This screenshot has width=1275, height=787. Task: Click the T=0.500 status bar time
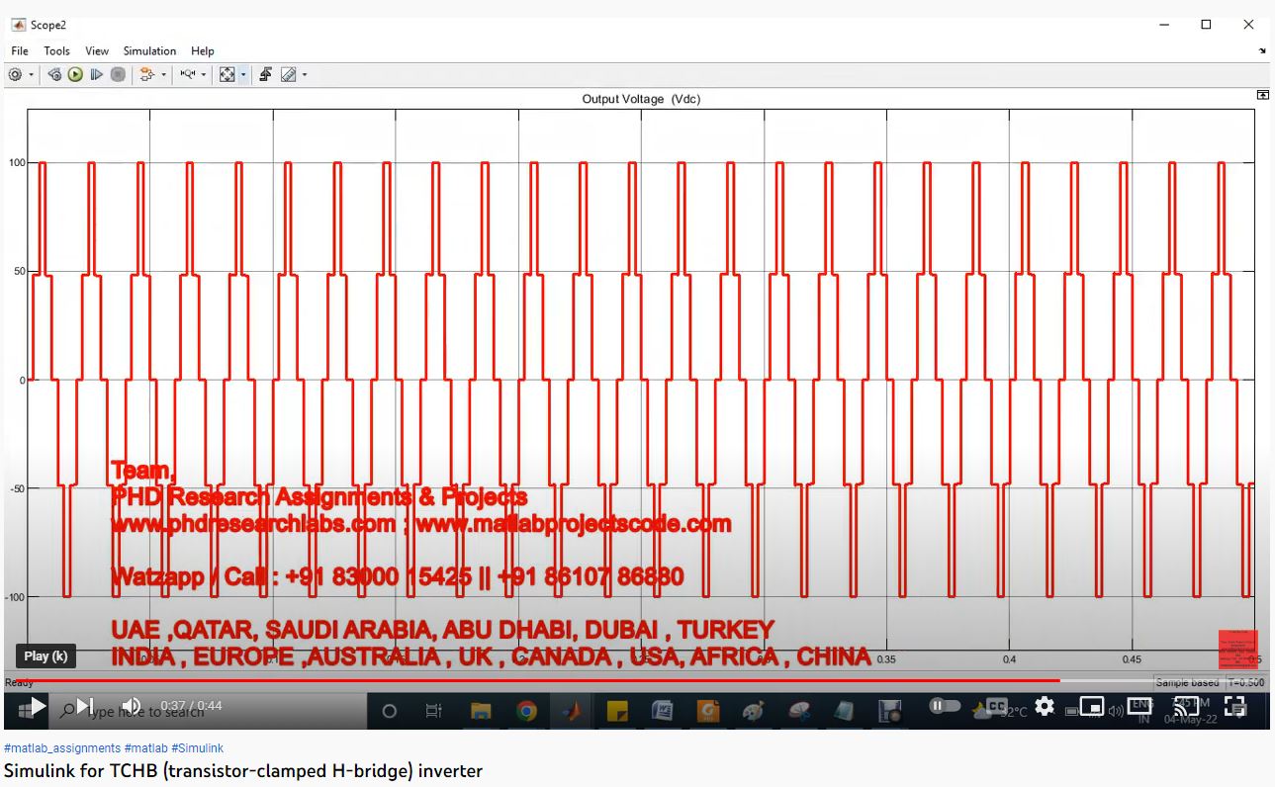[x=1247, y=682]
